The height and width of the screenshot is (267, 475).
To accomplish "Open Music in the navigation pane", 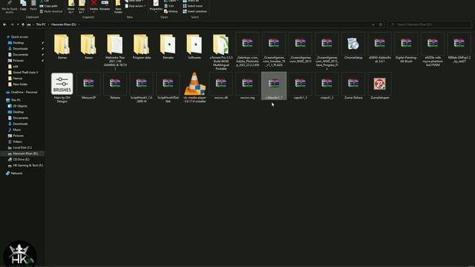I will pos(17,130).
